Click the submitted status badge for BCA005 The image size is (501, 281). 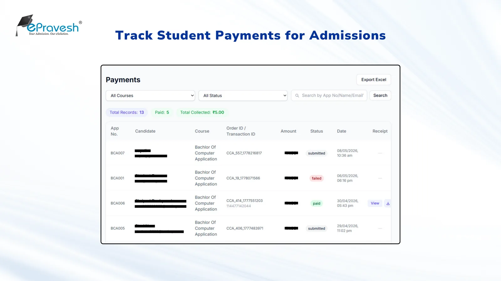pyautogui.click(x=317, y=229)
